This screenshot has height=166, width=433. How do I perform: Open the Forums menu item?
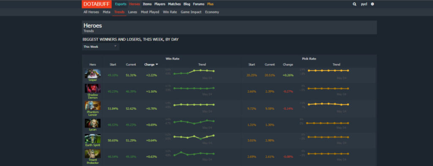pyautogui.click(x=199, y=4)
